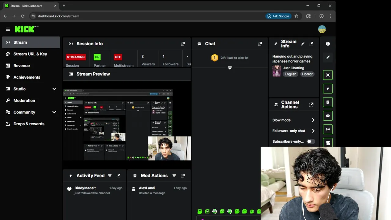Click the 'Gift 1 sub to take 1st' text
Screen dimensions: 391x220
(234, 58)
